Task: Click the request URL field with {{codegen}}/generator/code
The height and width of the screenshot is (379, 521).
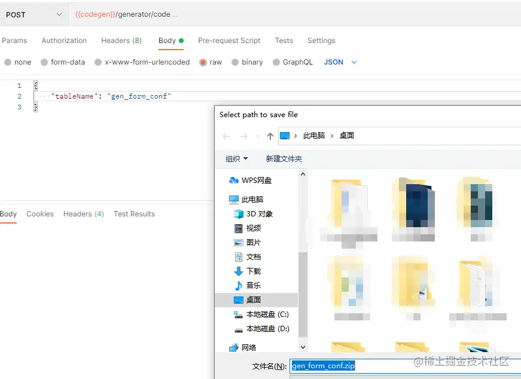Action: (295, 14)
